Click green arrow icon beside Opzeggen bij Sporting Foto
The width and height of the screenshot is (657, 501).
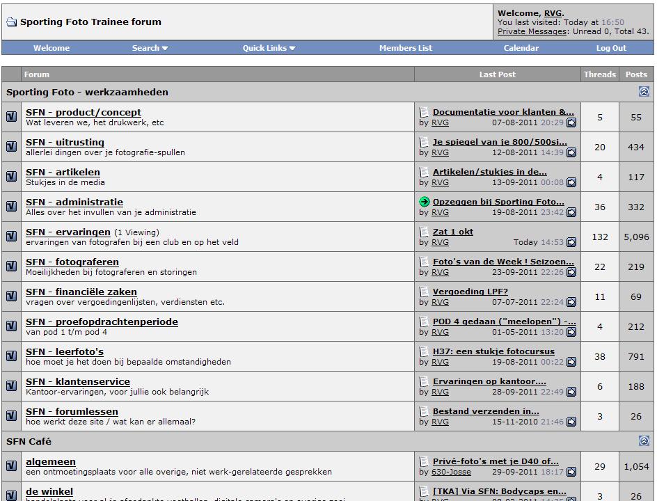click(425, 202)
